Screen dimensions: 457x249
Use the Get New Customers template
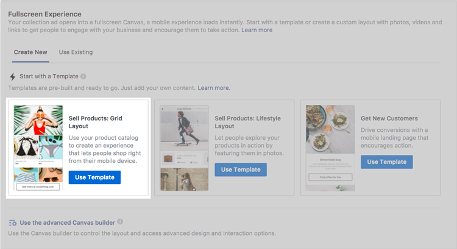[x=386, y=162]
